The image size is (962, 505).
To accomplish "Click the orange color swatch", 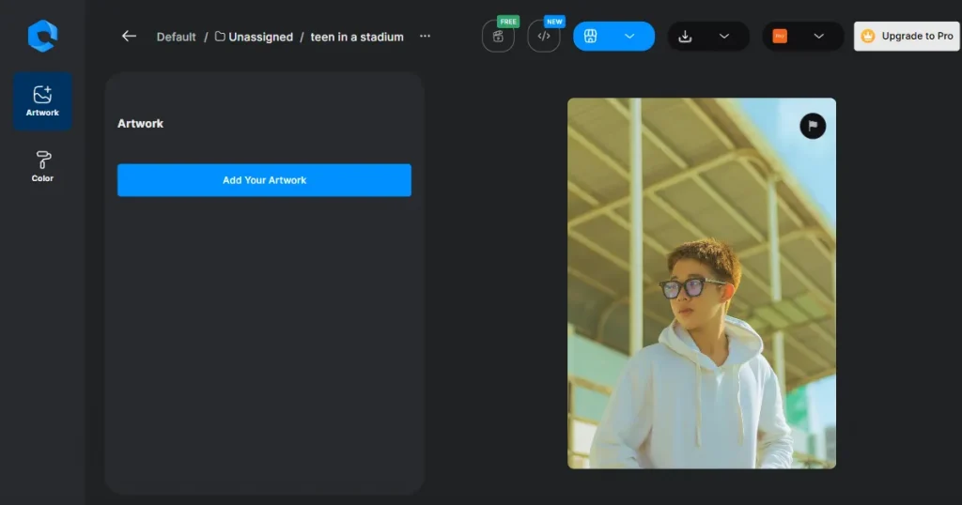I will (x=780, y=37).
